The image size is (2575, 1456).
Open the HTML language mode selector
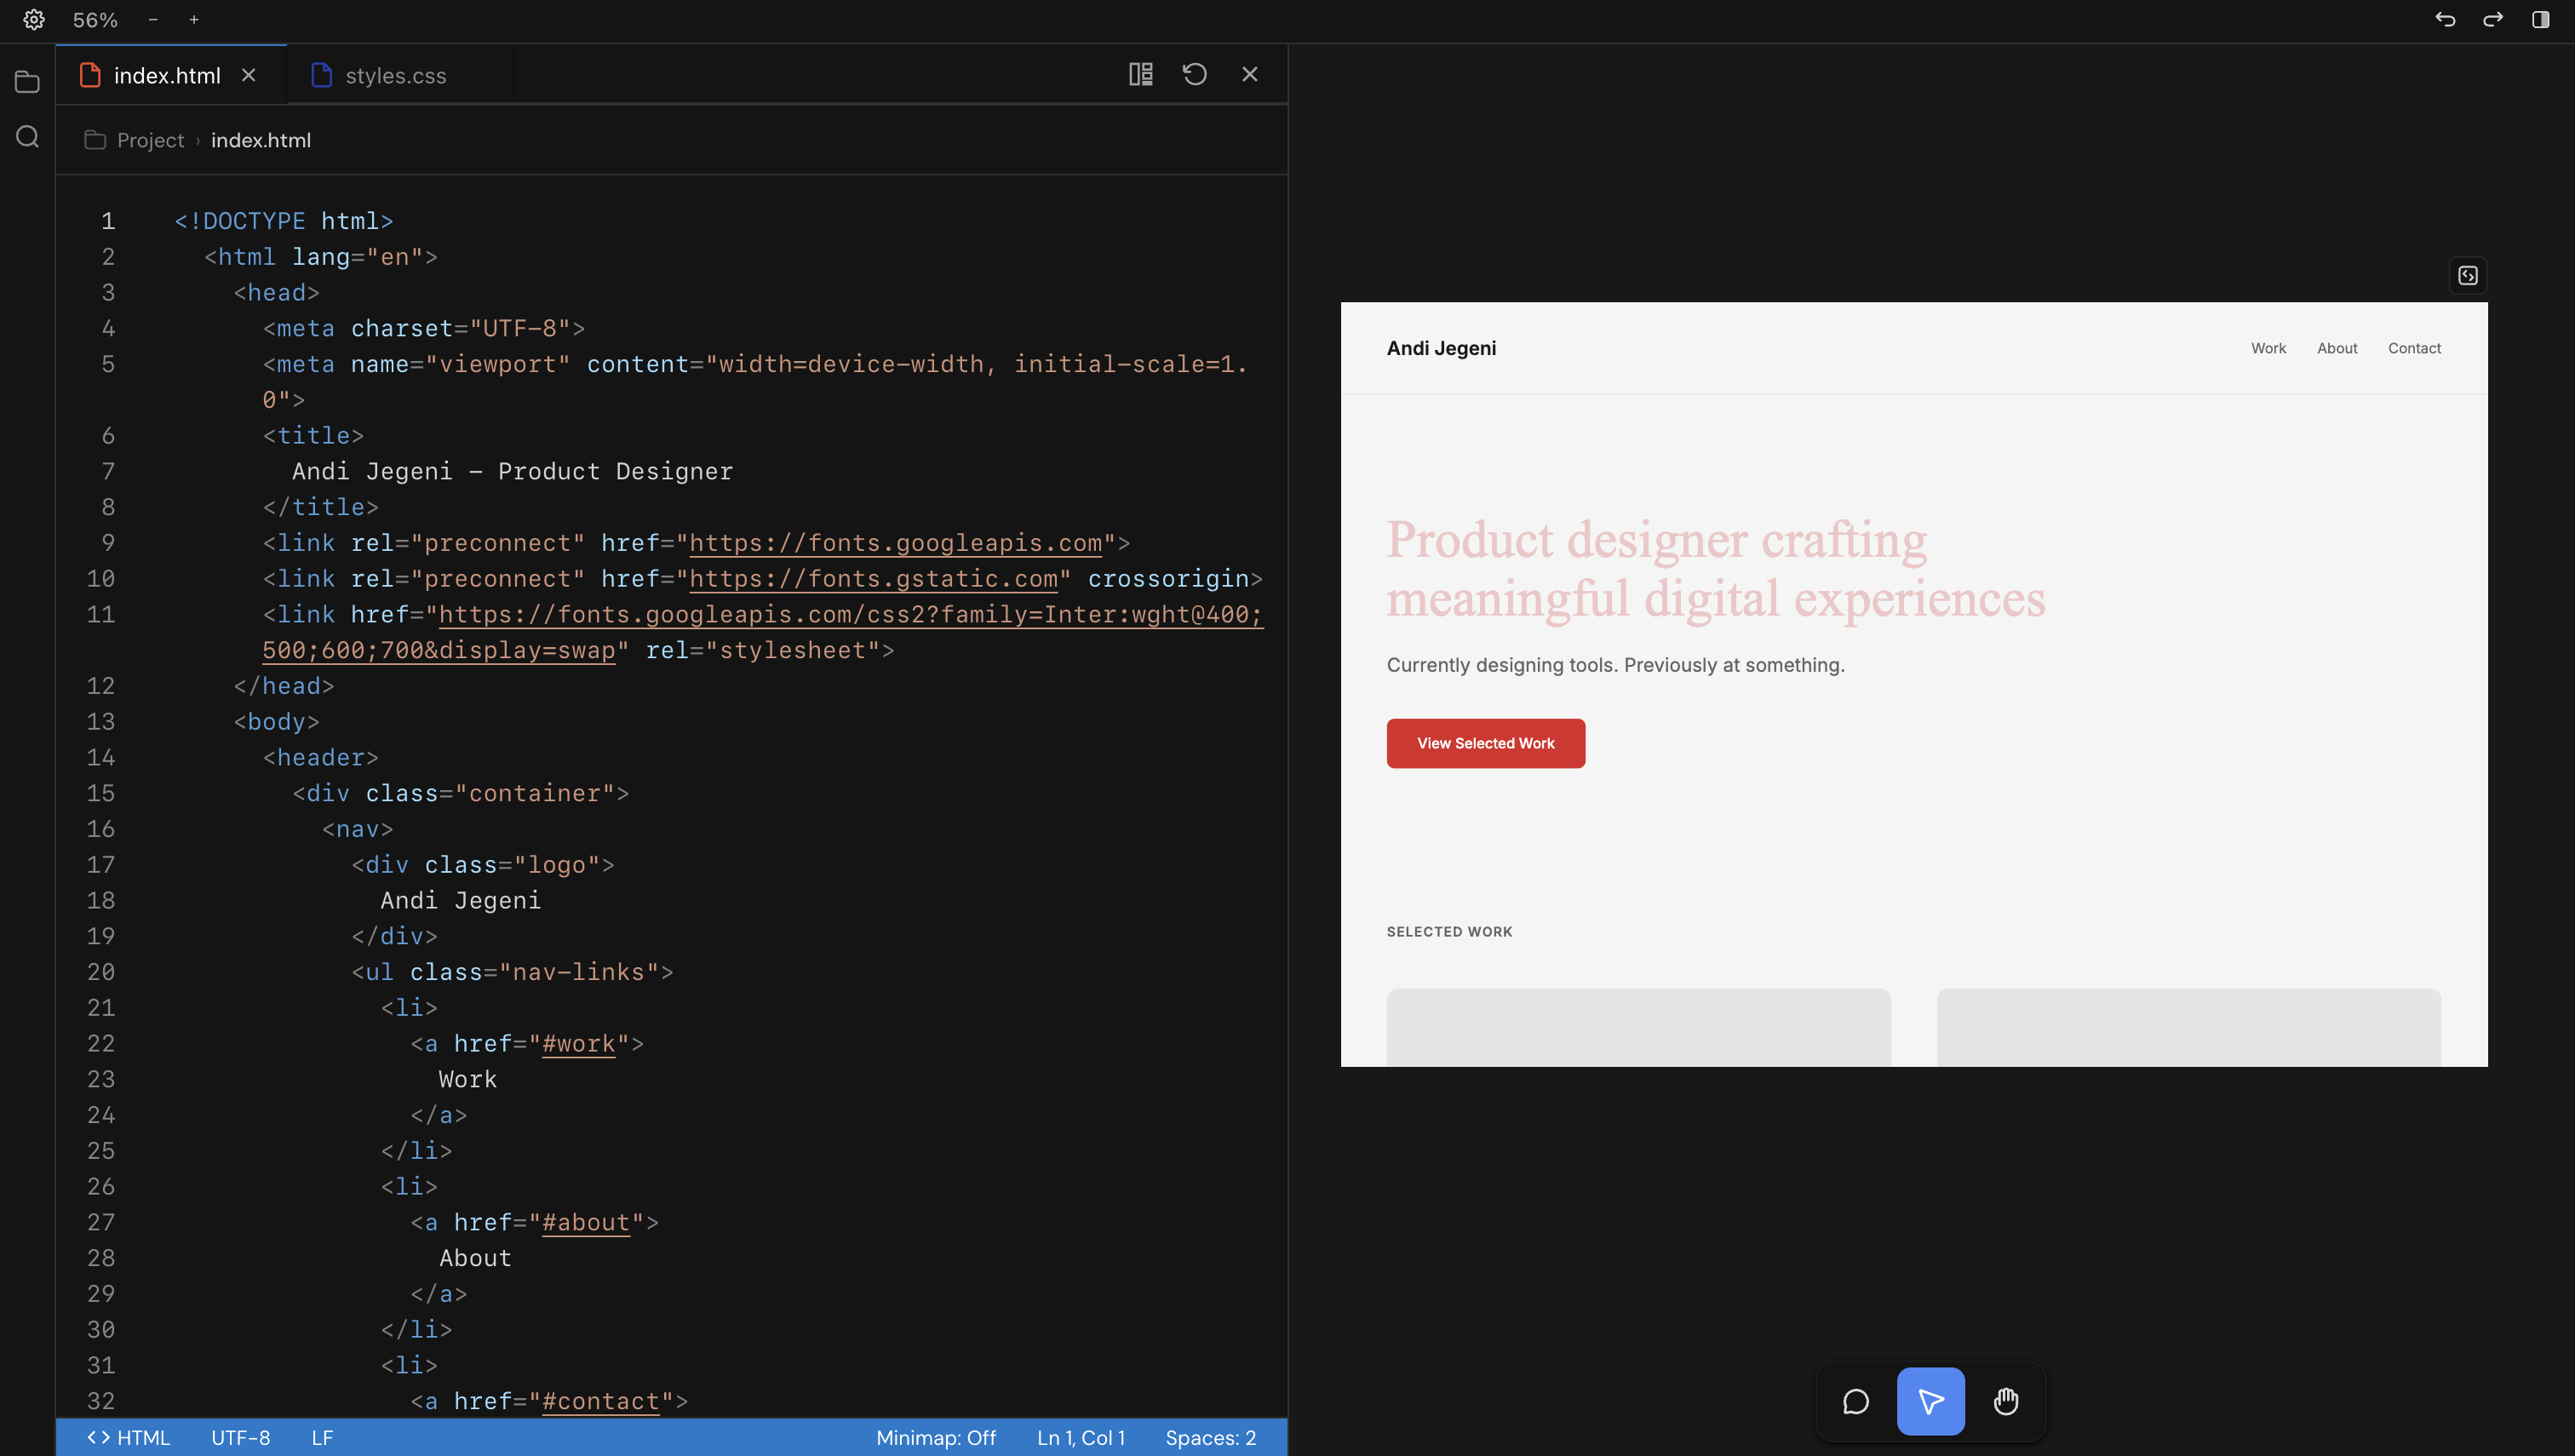coord(129,1437)
